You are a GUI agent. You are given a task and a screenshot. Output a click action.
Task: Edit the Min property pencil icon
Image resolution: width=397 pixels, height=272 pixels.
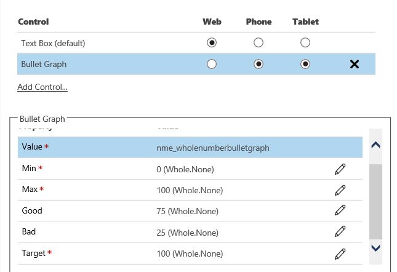pos(340,169)
